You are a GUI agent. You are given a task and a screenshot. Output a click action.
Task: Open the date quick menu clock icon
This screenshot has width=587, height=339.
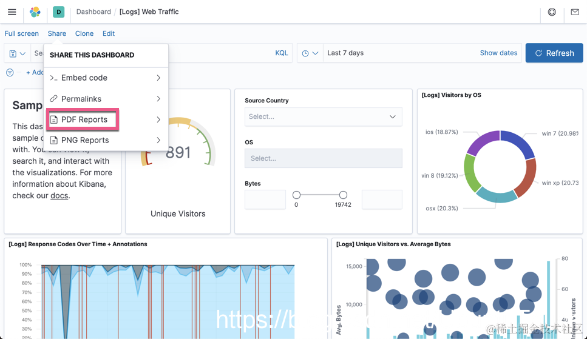[305, 53]
